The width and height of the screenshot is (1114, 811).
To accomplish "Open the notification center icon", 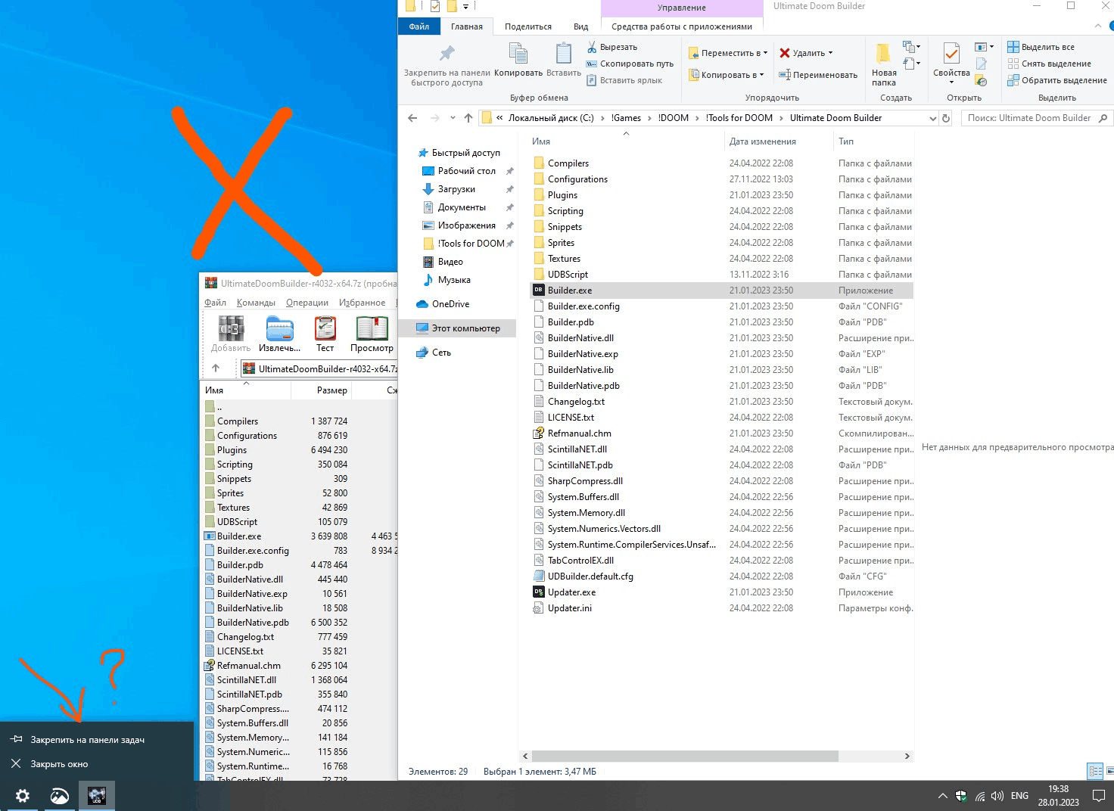I will [x=1099, y=796].
